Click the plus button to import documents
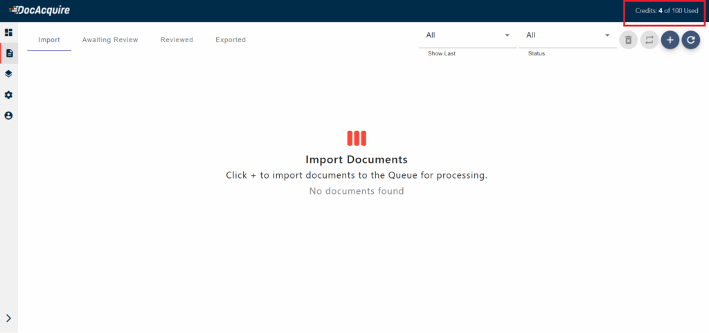The width and height of the screenshot is (709, 333). [670, 40]
